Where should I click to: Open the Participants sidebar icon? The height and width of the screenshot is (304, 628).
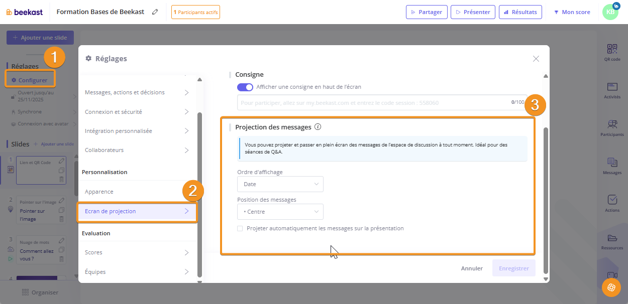pos(612,125)
